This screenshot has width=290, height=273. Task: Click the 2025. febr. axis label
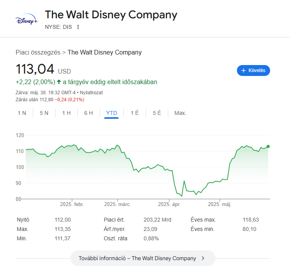(72, 204)
